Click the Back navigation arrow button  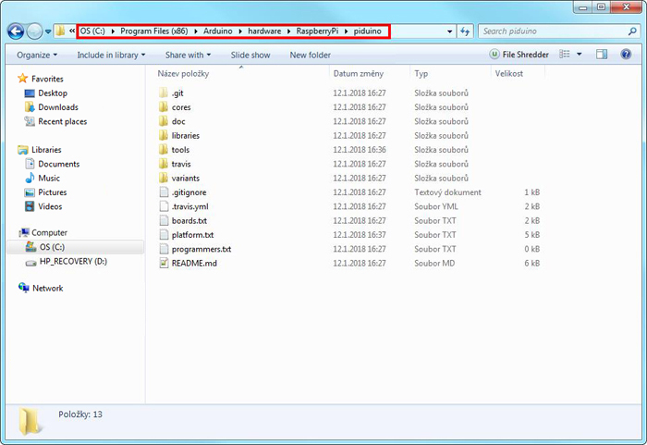16,31
